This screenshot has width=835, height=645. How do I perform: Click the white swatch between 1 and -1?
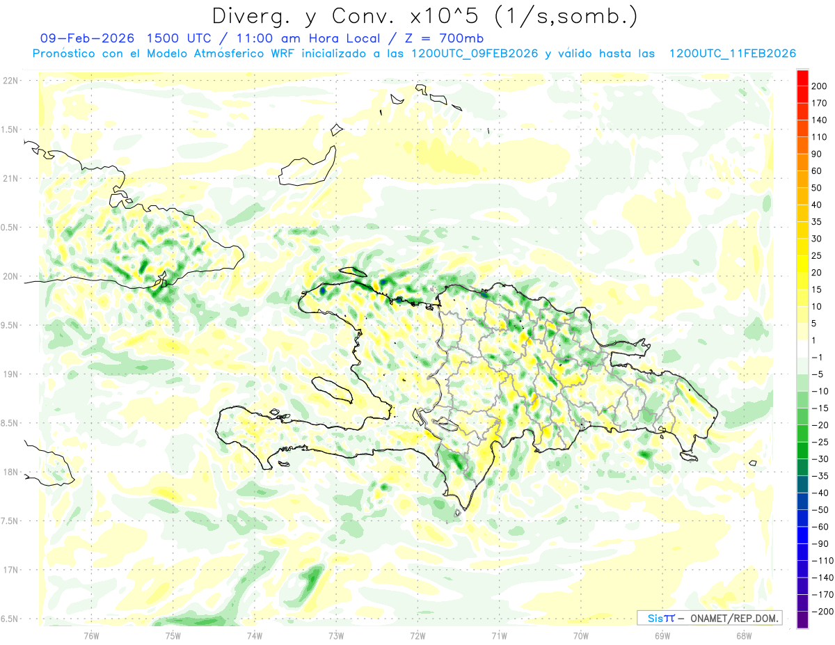(x=802, y=349)
